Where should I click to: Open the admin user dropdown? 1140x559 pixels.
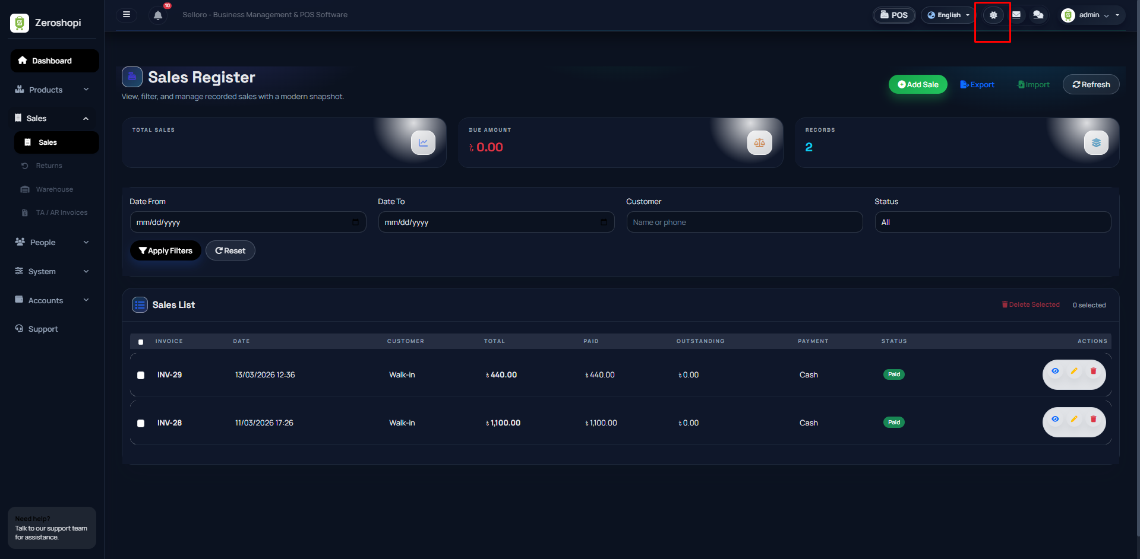click(1092, 15)
